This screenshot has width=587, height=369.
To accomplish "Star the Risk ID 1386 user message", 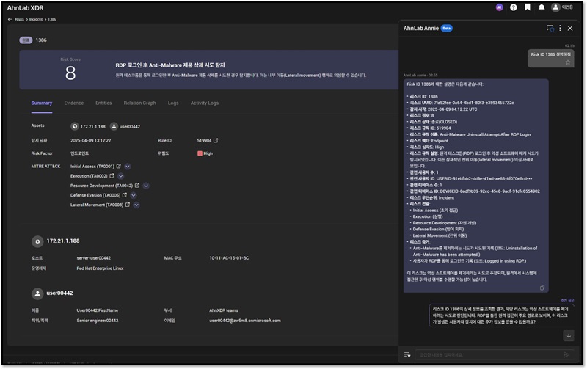I will pyautogui.click(x=568, y=62).
